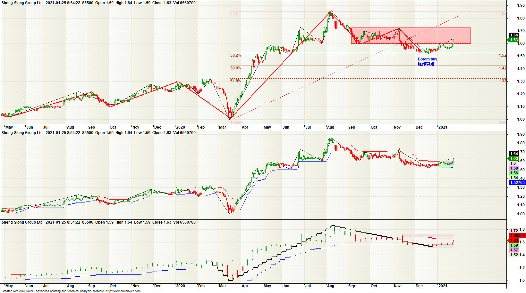Select the faded 100.0% Fibonacci label
Viewport: 526px width, 293px height.
pos(237,122)
